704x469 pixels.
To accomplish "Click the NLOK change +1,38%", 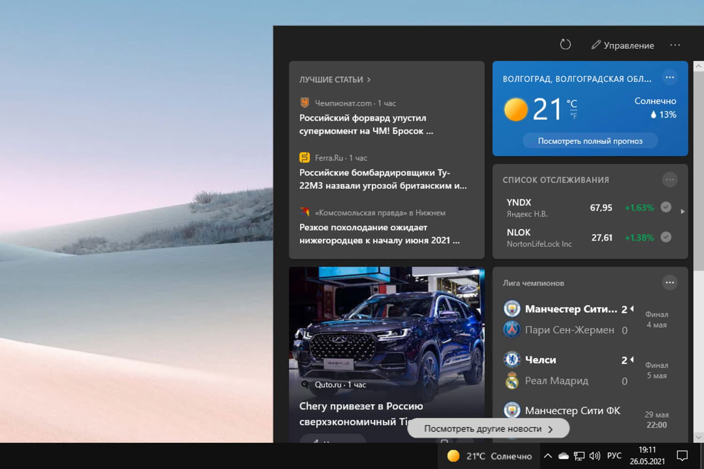I will click(x=639, y=237).
